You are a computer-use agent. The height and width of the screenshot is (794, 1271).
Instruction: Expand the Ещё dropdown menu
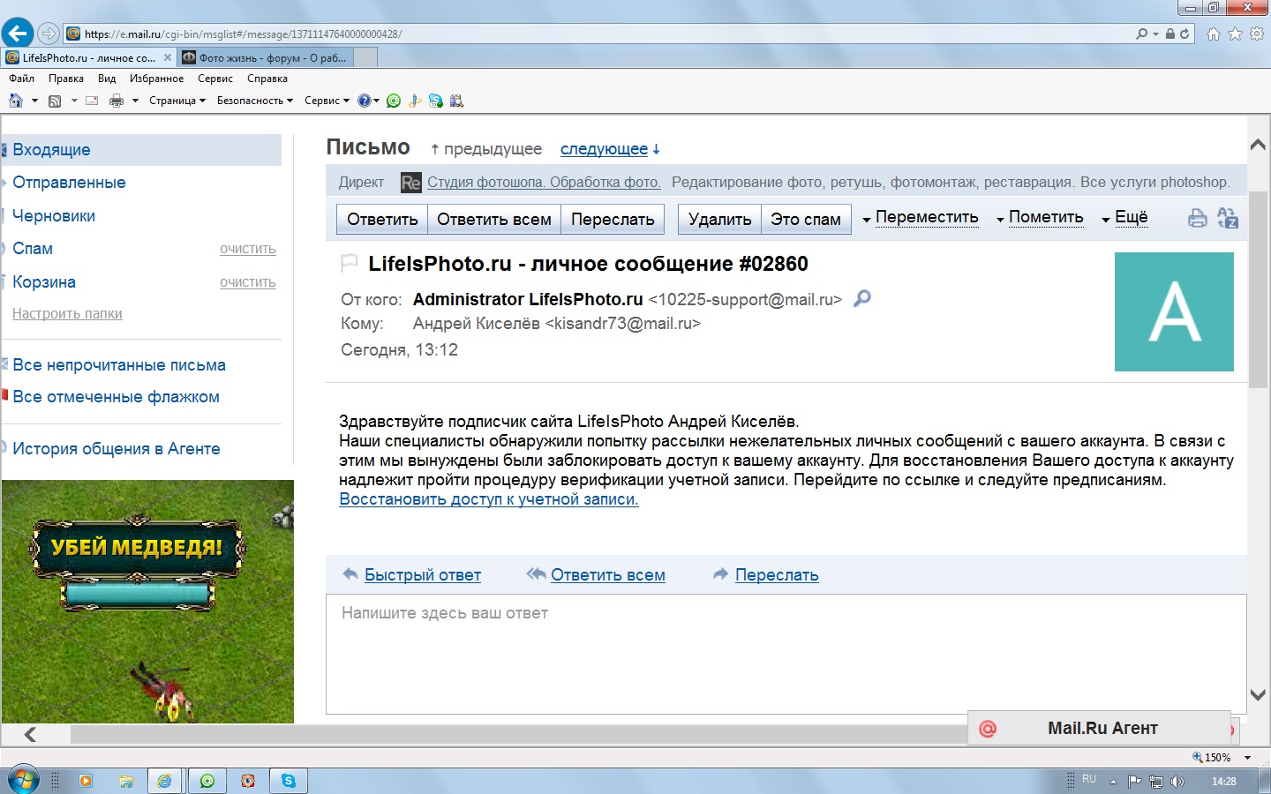click(1124, 218)
